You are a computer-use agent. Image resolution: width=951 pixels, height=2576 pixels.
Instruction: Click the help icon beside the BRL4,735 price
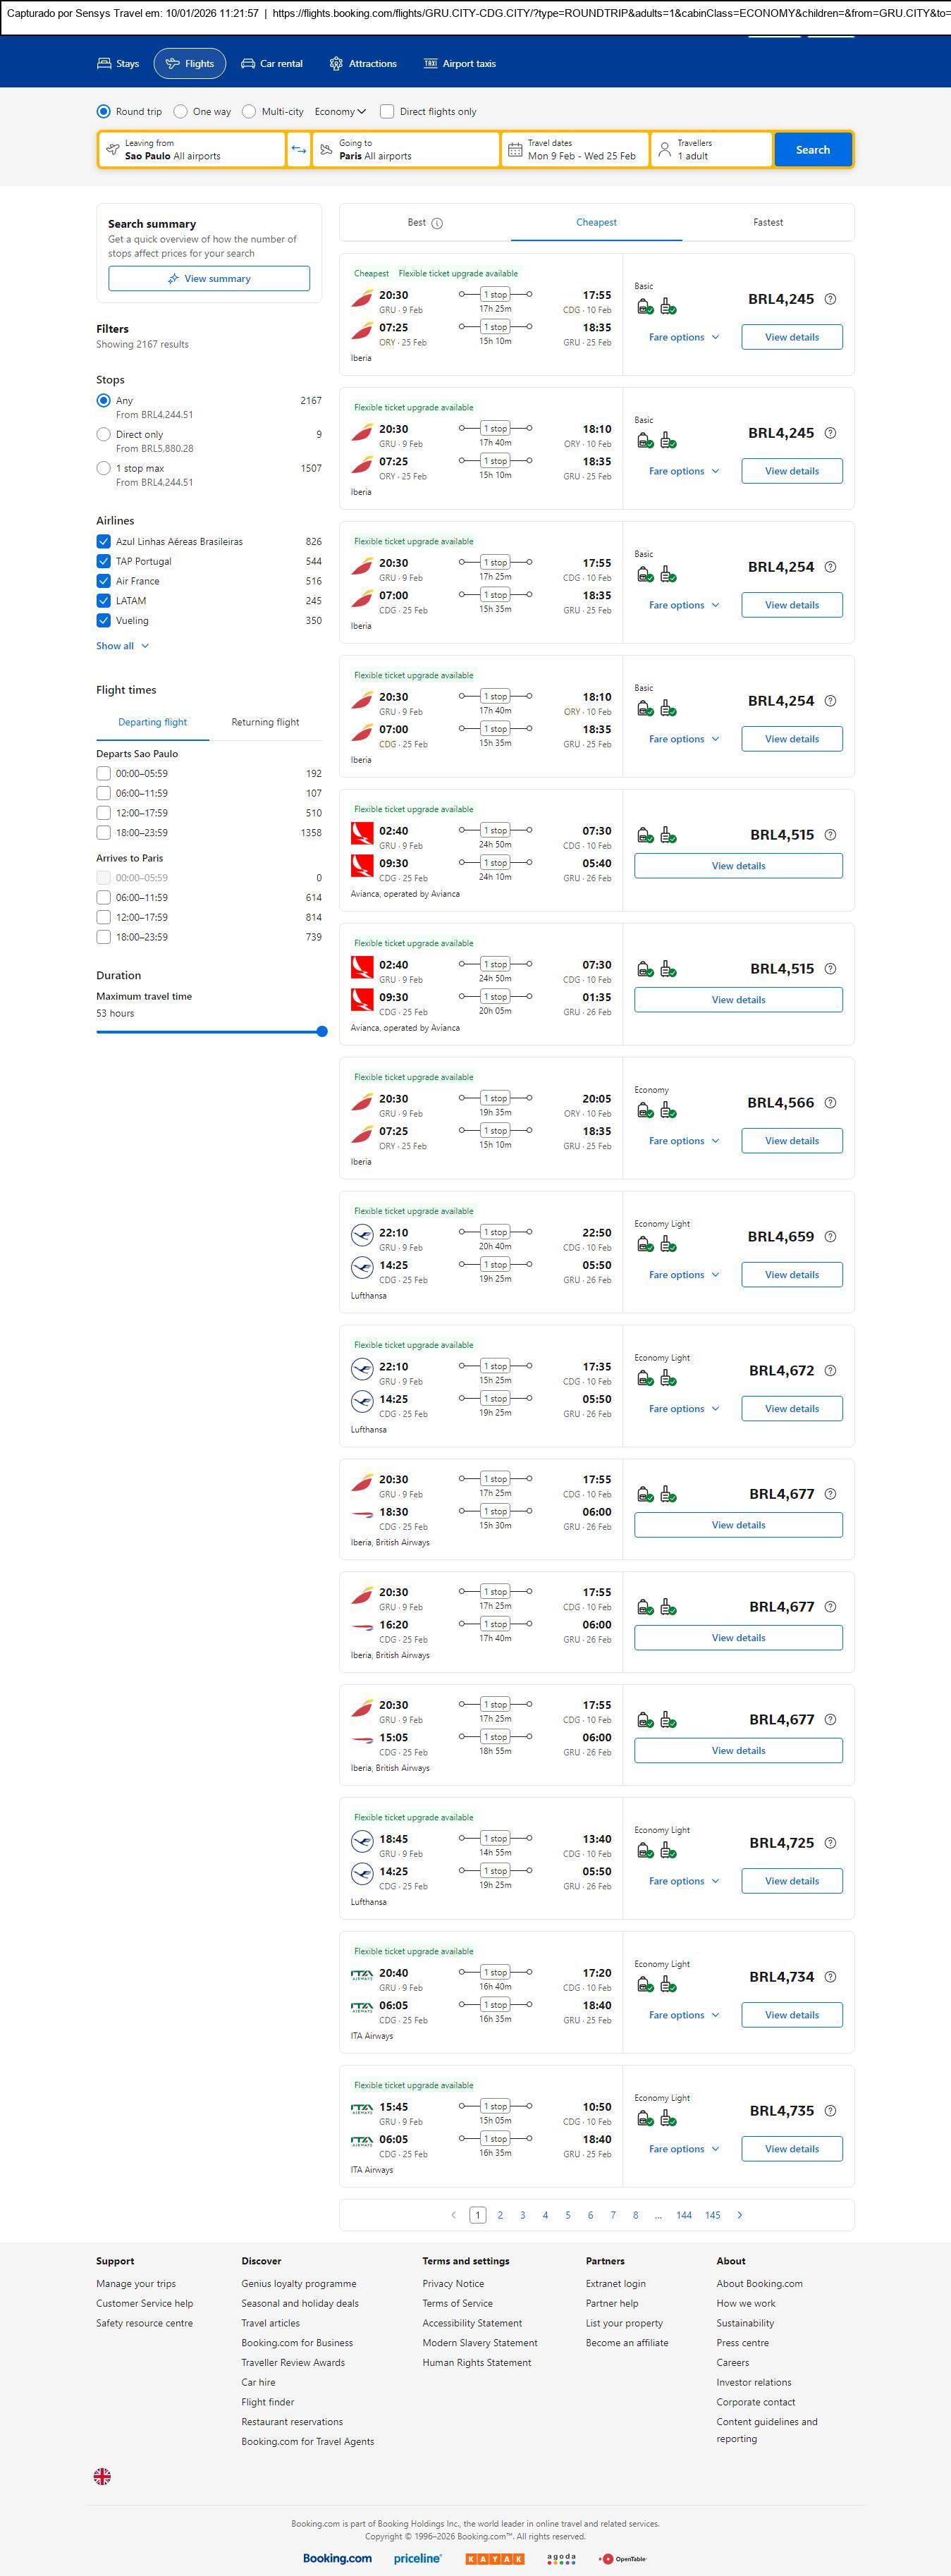click(830, 2111)
